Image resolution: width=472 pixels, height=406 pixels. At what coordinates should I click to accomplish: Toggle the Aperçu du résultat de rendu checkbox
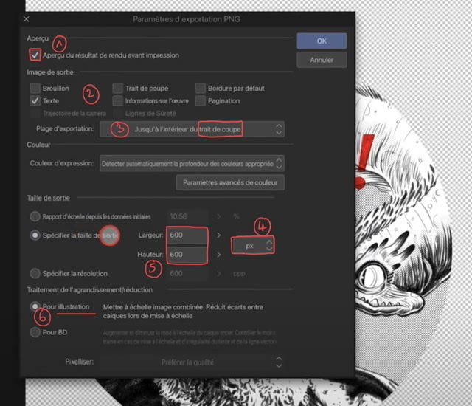click(x=35, y=55)
